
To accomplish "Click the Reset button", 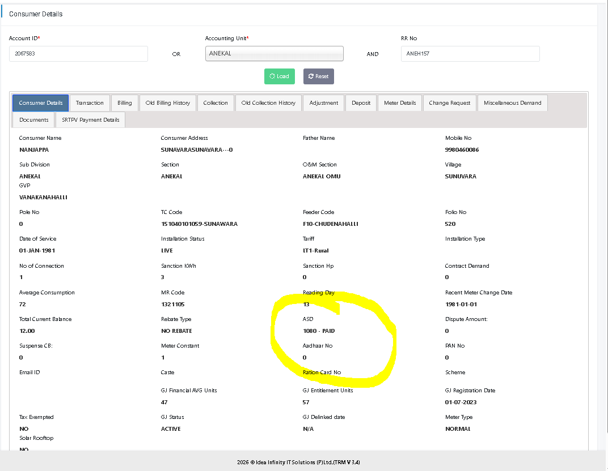I will point(318,76).
